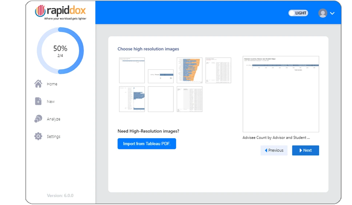
Task: Click the Home house icon
Action: click(38, 84)
